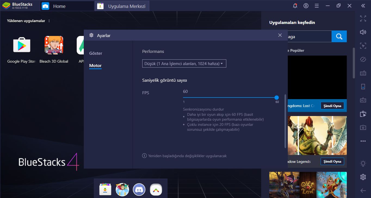Open the download installer dock icon
This screenshot has height=198, width=371.
click(x=105, y=190)
